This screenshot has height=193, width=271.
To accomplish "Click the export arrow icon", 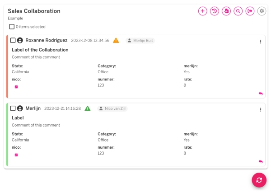I will tap(250, 11).
